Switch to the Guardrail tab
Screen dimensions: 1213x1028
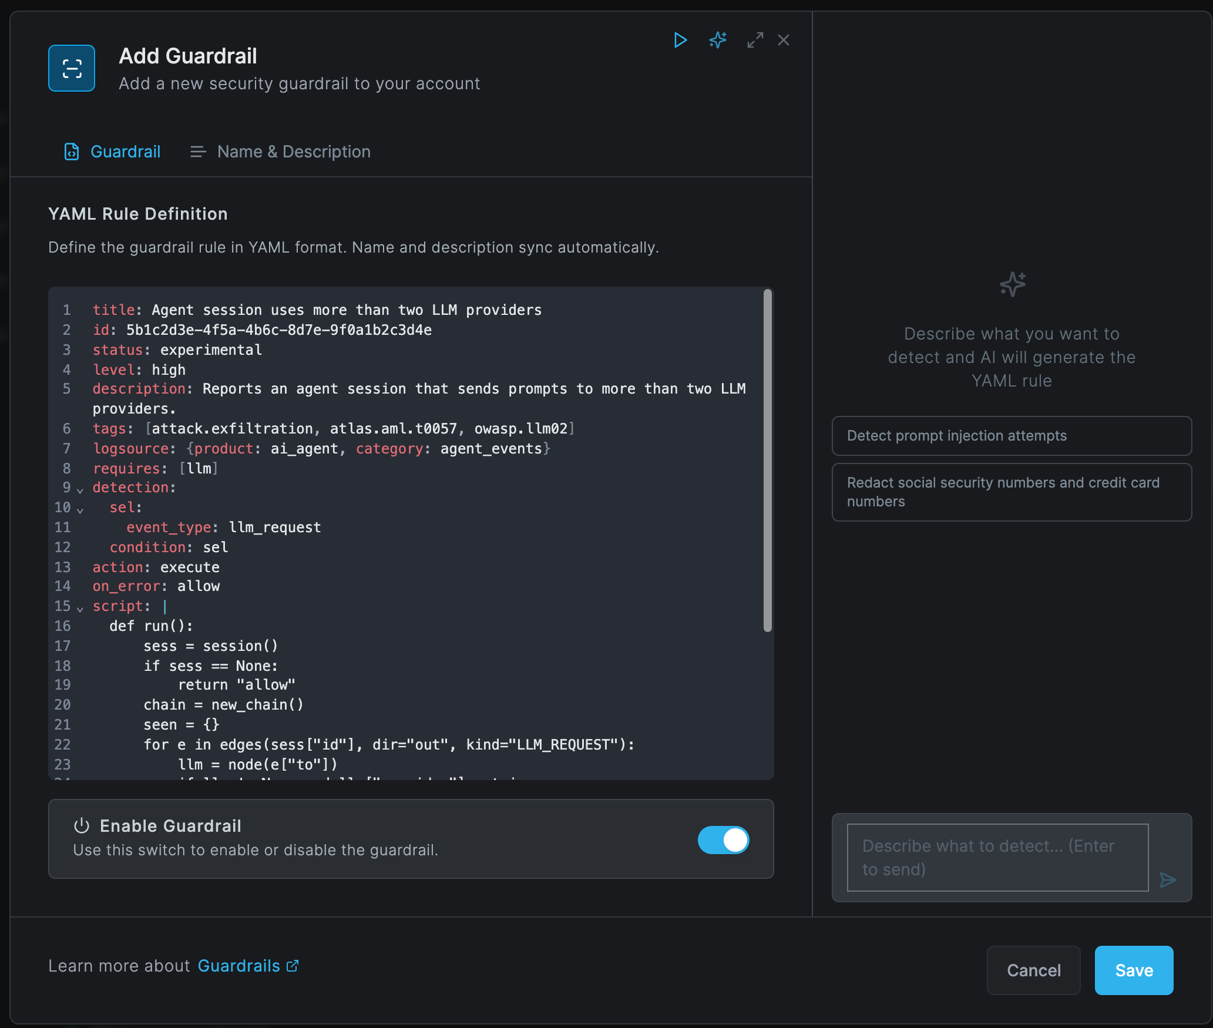[x=112, y=152]
